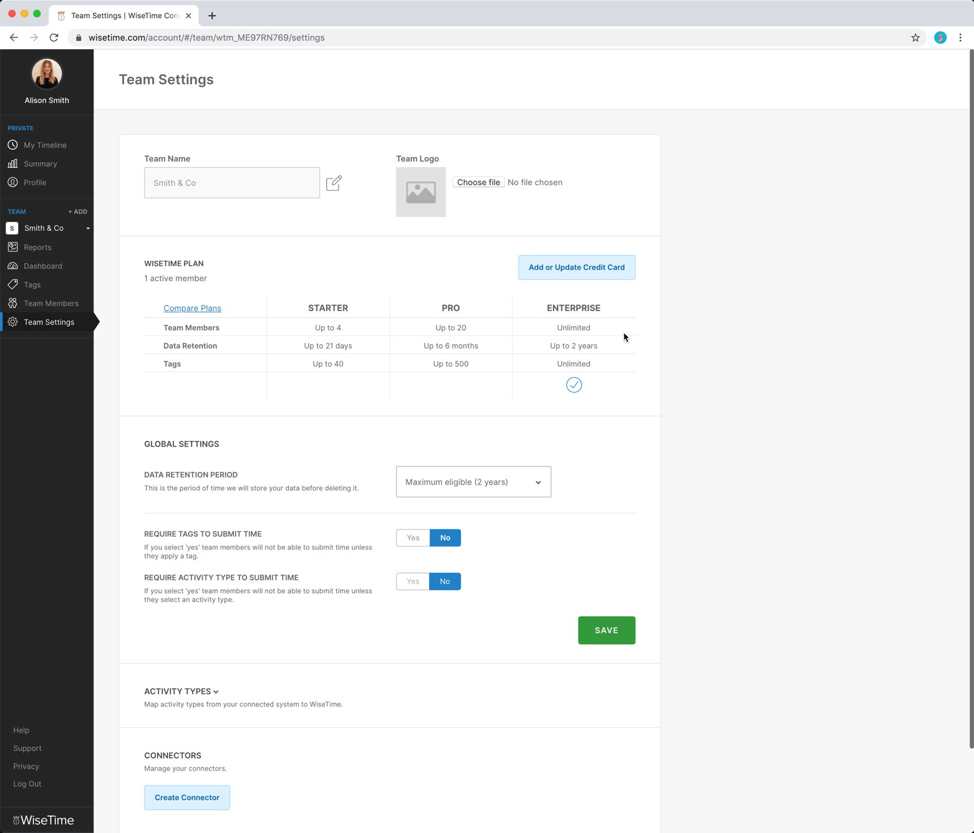
Task: Click the edit team name pencil icon
Action: click(x=334, y=183)
